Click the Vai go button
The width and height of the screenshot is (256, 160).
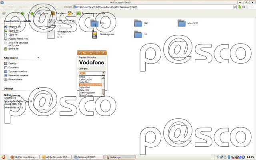coord(242,7)
